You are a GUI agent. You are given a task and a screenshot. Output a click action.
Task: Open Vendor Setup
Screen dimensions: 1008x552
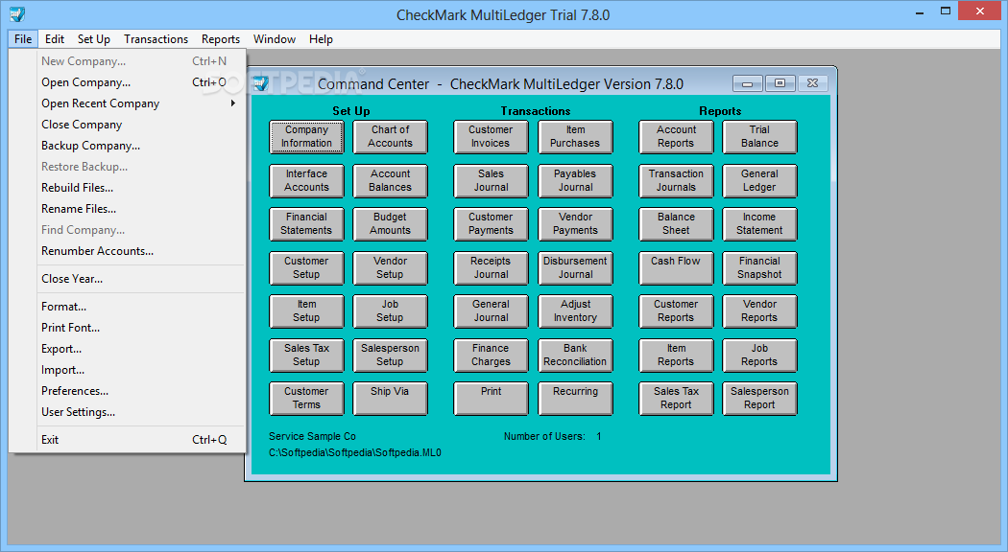point(390,267)
